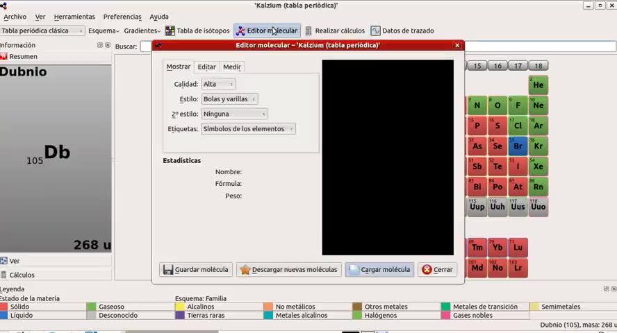Select the Helium (He) element
Viewport: 617px width, 333px height.
(538, 85)
